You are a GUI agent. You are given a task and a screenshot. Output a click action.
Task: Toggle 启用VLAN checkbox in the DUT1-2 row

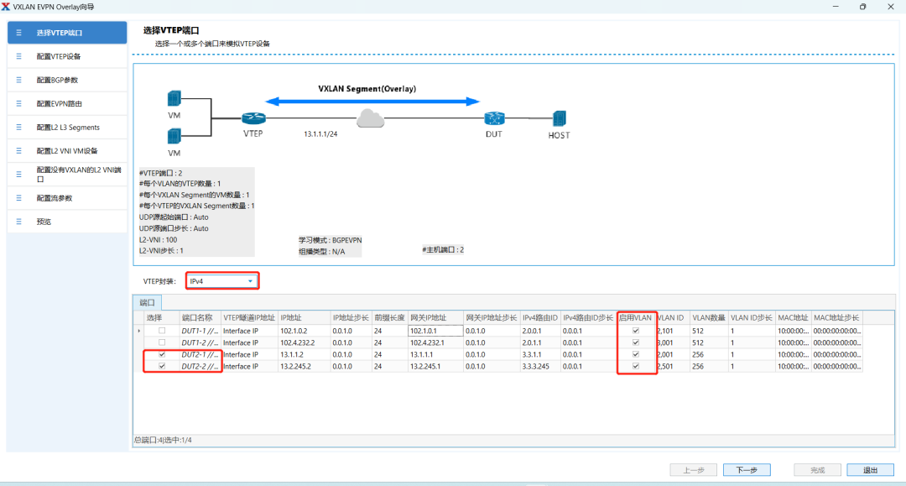point(636,342)
